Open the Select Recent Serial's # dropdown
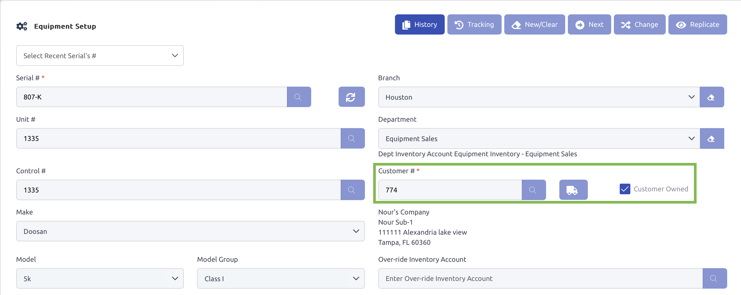Screen dimensions: 741x295 tap(100, 56)
